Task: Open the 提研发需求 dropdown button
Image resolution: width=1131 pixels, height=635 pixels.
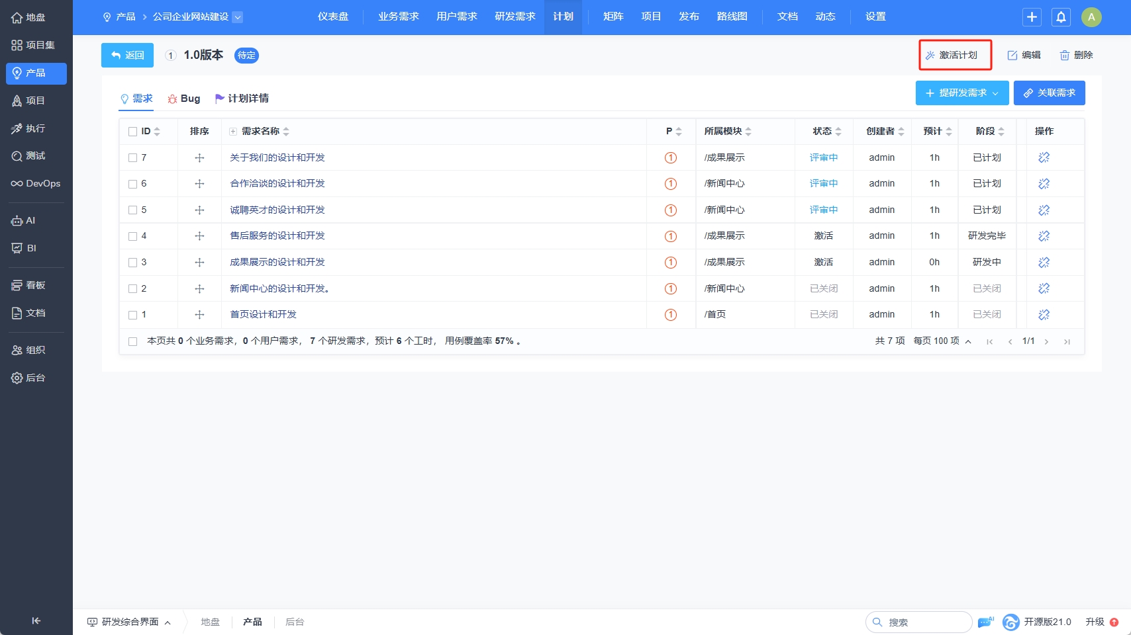Action: pyautogui.click(x=961, y=93)
